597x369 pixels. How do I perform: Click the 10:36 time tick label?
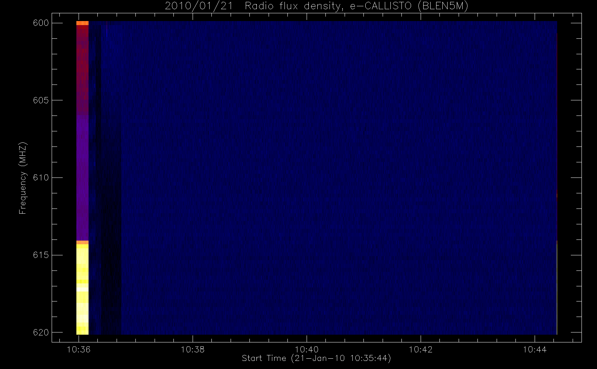point(79,349)
